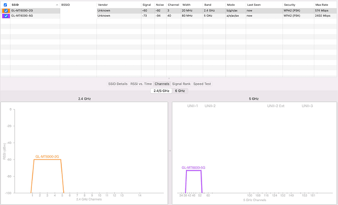Sort by the Security column header
Image resolution: width=338 pixels, height=205 pixels.
tap(289, 5)
